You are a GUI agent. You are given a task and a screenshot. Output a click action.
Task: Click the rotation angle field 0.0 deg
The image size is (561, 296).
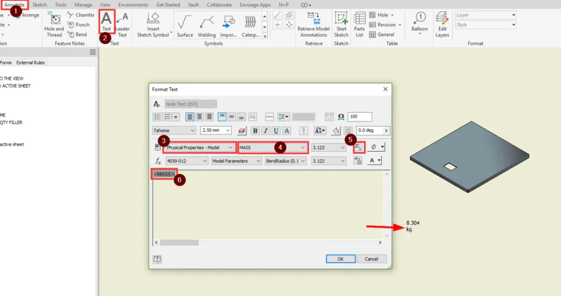pyautogui.click(x=373, y=130)
